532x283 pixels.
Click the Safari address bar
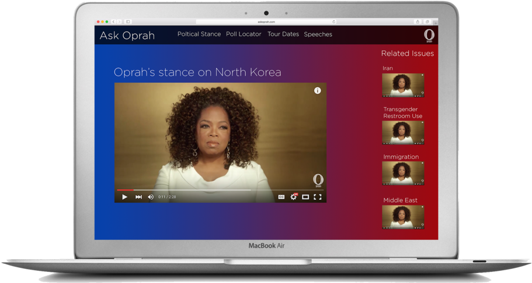click(x=266, y=22)
